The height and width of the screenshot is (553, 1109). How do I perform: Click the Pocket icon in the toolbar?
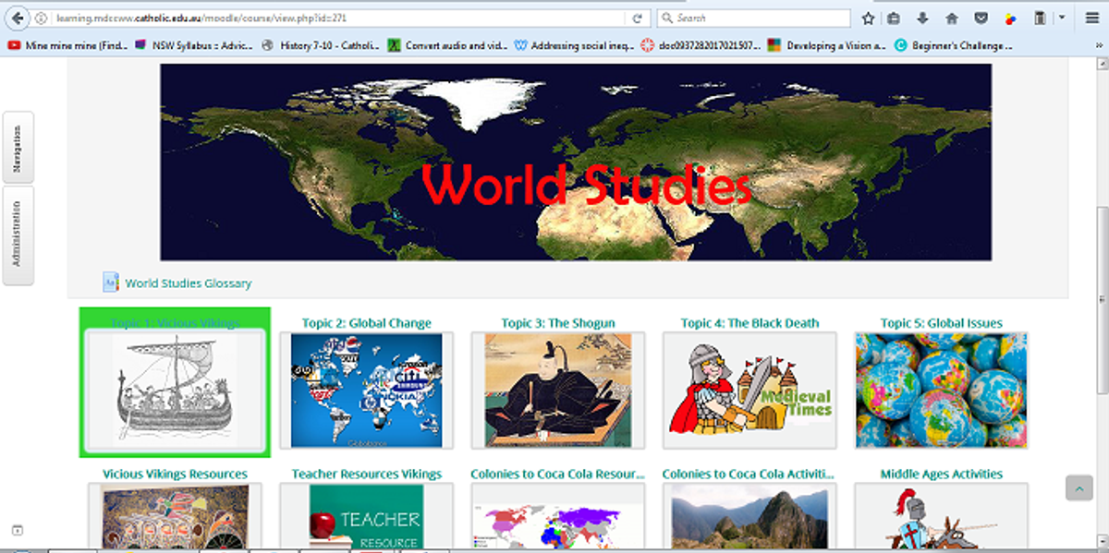(x=981, y=18)
